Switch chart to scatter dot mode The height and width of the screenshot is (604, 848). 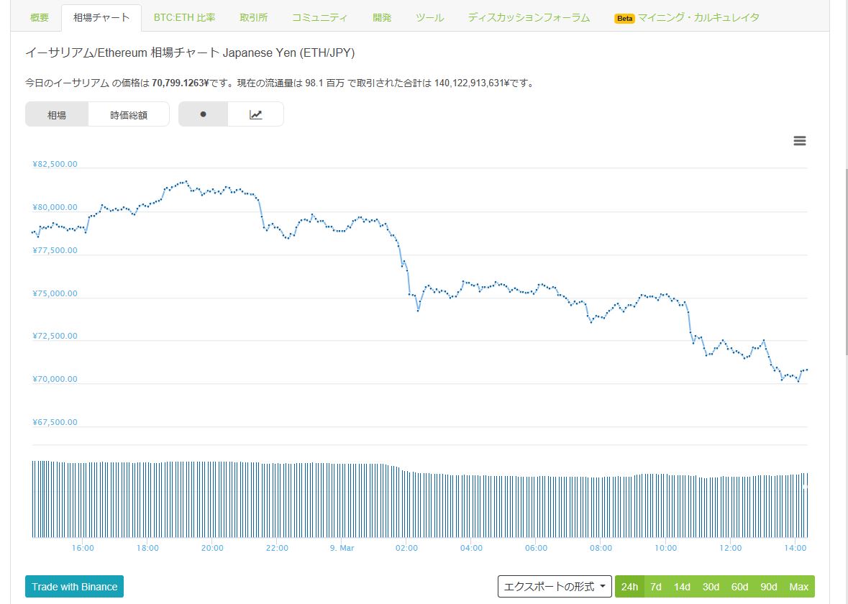click(x=203, y=114)
